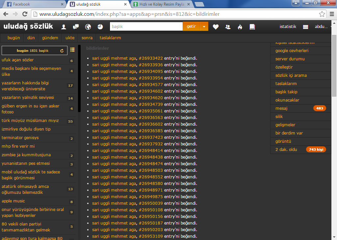This screenshot has height=240, width=337.
Task: Open topic mhp fire verir mi
Action: [18, 146]
